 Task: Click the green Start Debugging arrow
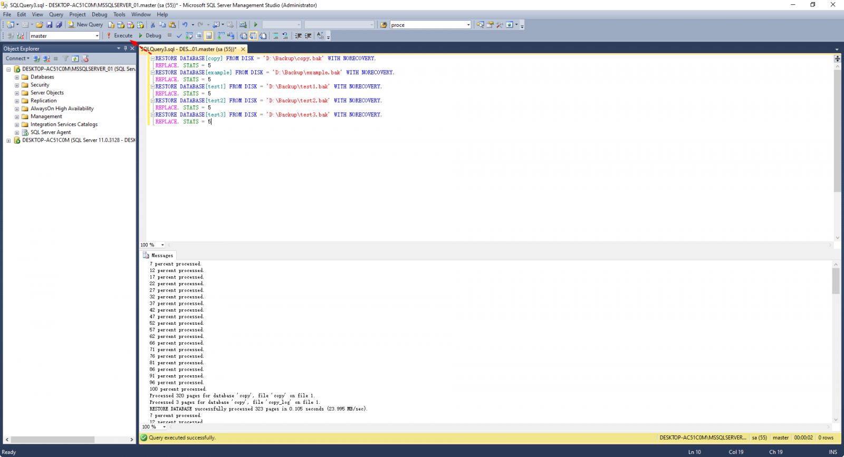click(255, 25)
